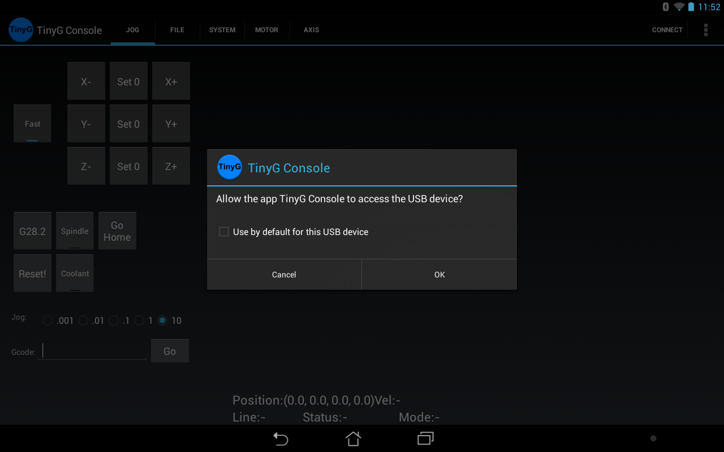
Task: Toggle the Spindle button
Action: (x=75, y=231)
